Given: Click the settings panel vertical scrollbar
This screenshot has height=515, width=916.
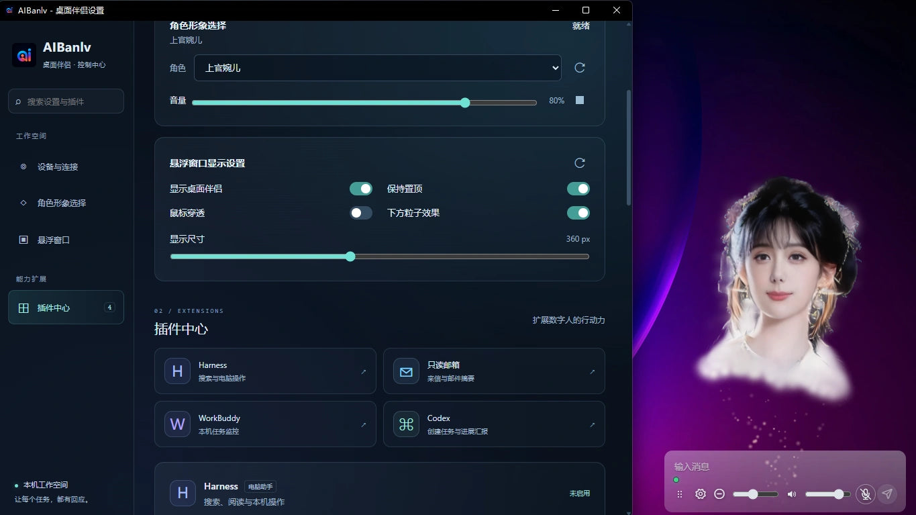Looking at the screenshot, I should [629, 148].
